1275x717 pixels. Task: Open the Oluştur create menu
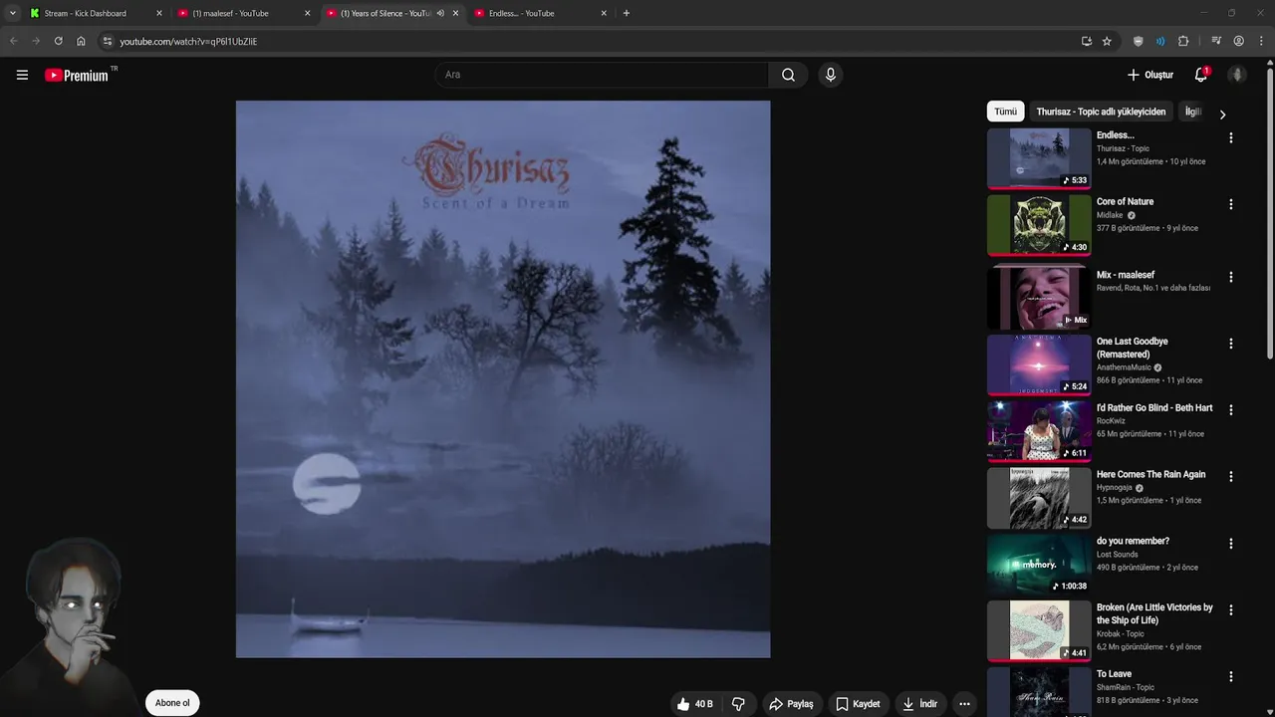(1150, 75)
